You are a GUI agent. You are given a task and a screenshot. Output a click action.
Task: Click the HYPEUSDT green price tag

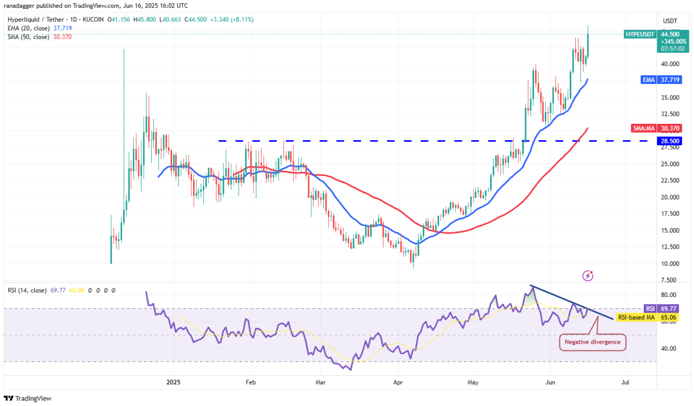[x=640, y=34]
